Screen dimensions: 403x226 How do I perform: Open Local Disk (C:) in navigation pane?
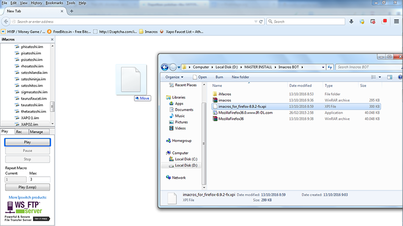183,159
